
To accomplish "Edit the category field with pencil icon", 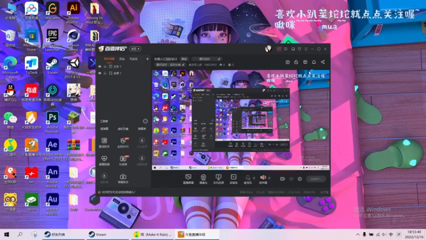I will (207, 59).
